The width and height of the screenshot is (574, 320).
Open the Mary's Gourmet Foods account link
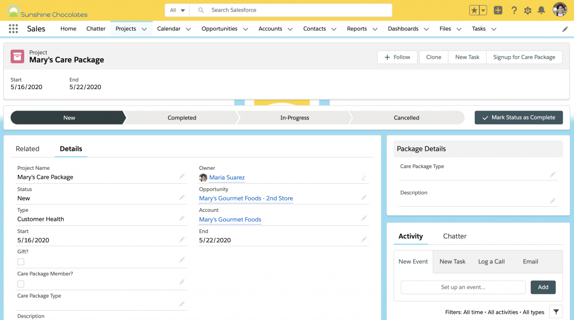click(x=230, y=219)
